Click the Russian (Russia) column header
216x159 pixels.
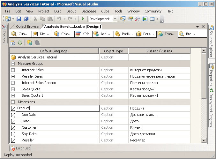(159, 51)
